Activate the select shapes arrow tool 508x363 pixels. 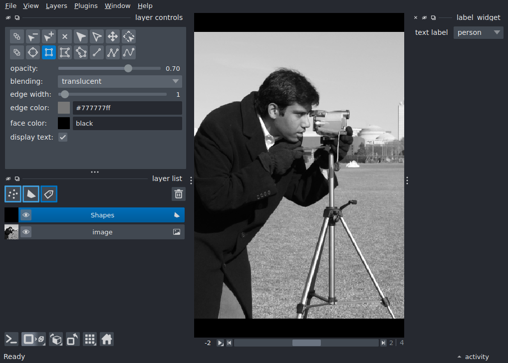click(81, 36)
